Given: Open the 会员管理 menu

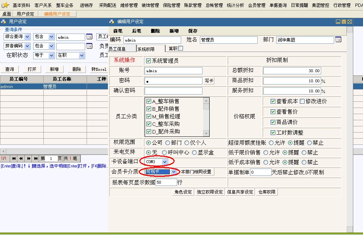Looking at the screenshot, I should pos(257,5).
